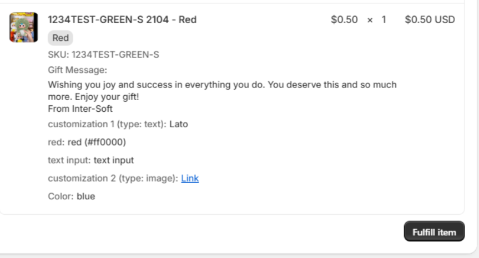Click the item quantity 1

click(384, 20)
